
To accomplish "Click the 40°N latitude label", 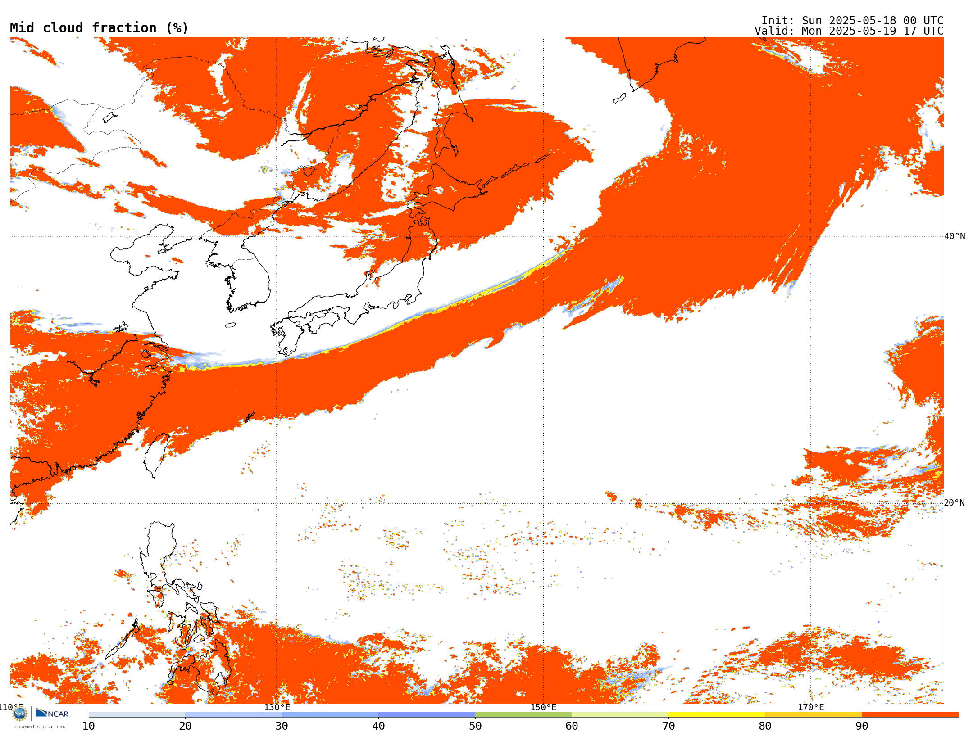I will tap(955, 236).
